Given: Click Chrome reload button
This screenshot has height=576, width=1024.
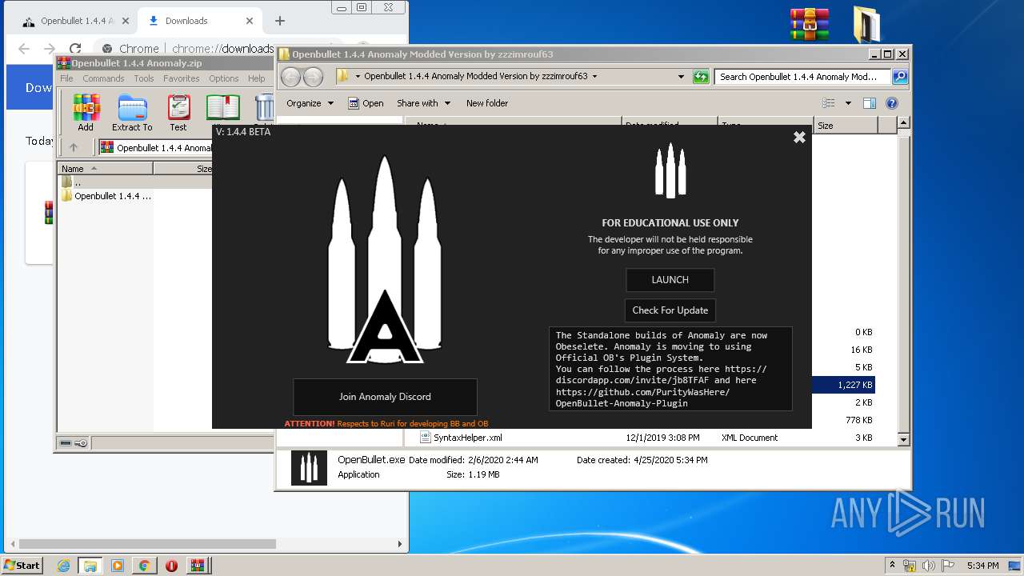Looking at the screenshot, I should pos(75,48).
